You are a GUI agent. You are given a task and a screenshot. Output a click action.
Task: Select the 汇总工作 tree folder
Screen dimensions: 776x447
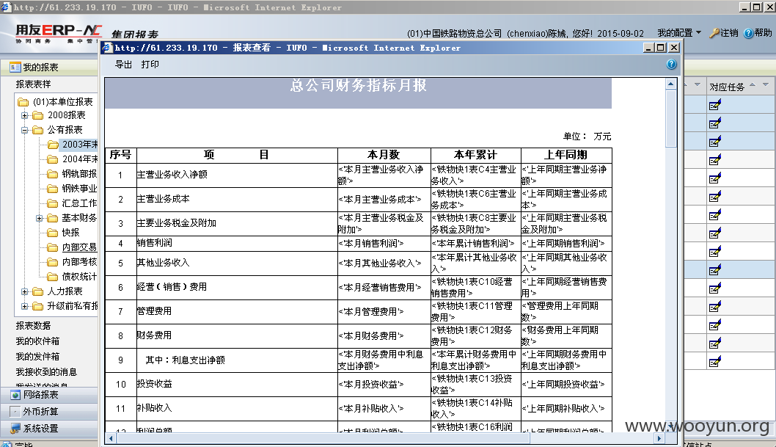pos(79,203)
